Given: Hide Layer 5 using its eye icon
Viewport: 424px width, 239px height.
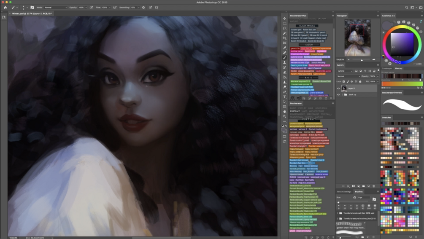Looking at the screenshot, I should (x=338, y=89).
